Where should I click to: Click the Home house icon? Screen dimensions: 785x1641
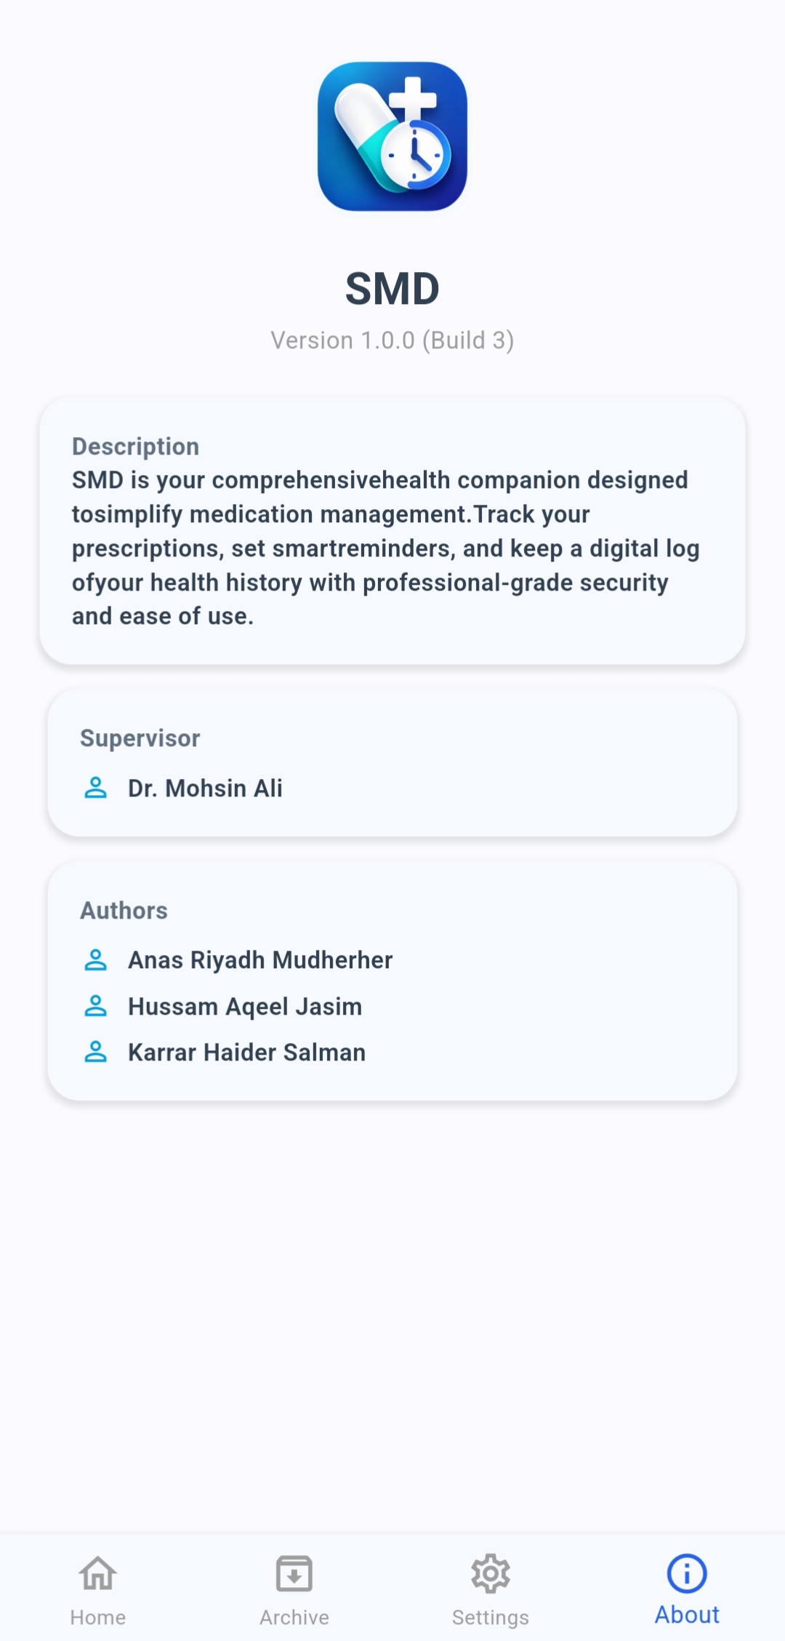tap(98, 1573)
